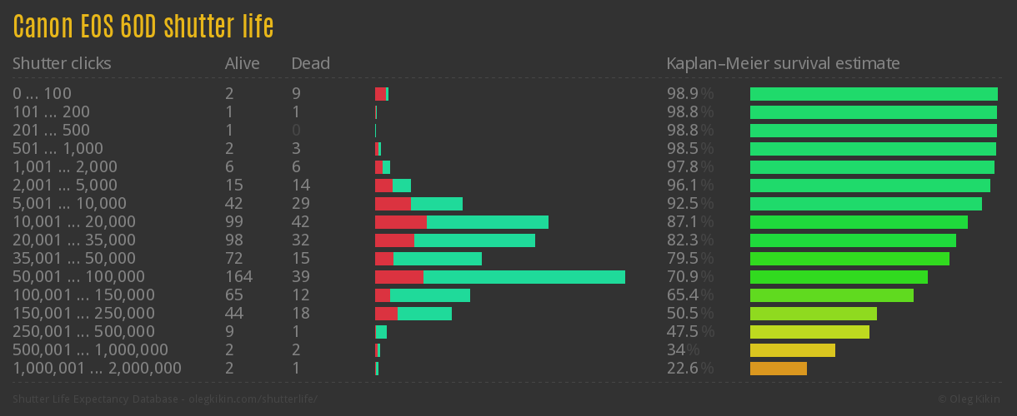Screen dimensions: 1017x416
Task: Click the green alive bar for 50,001–100,000
Action: 524,277
